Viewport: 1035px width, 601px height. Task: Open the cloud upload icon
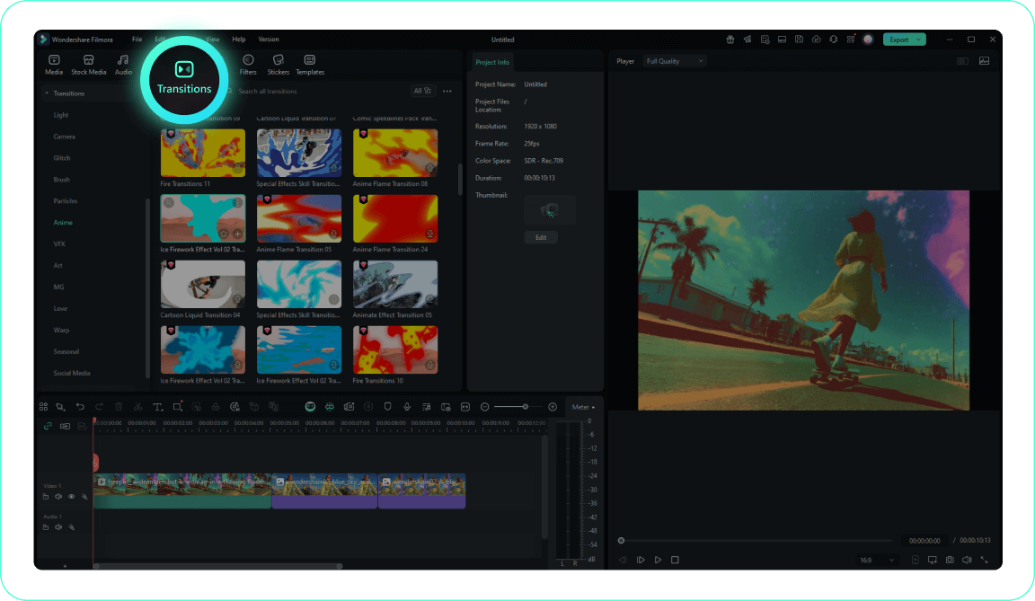817,40
